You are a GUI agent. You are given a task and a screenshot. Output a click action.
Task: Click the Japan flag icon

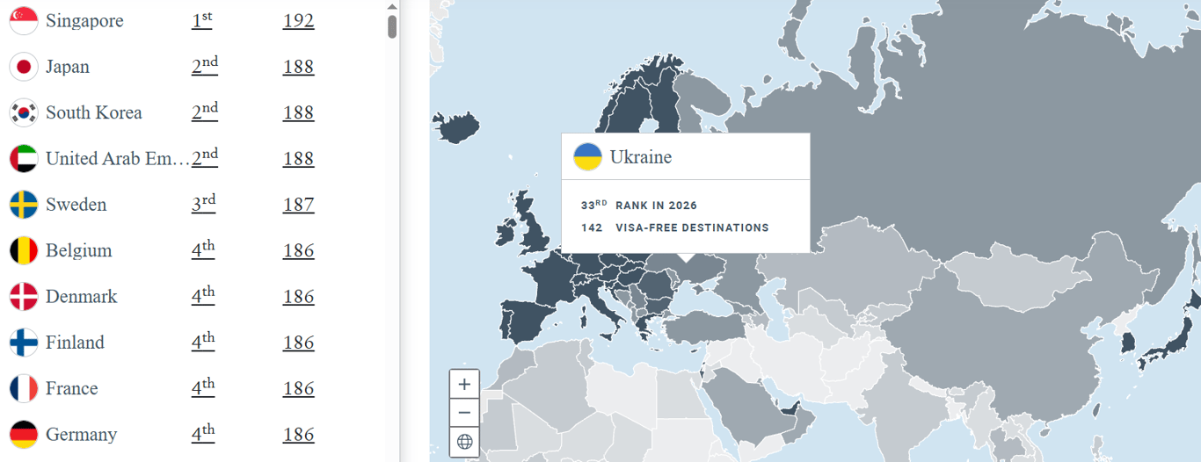(24, 67)
